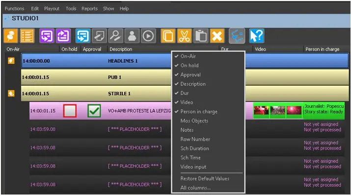Toggle the green checked Approval checkbox

click(94, 111)
